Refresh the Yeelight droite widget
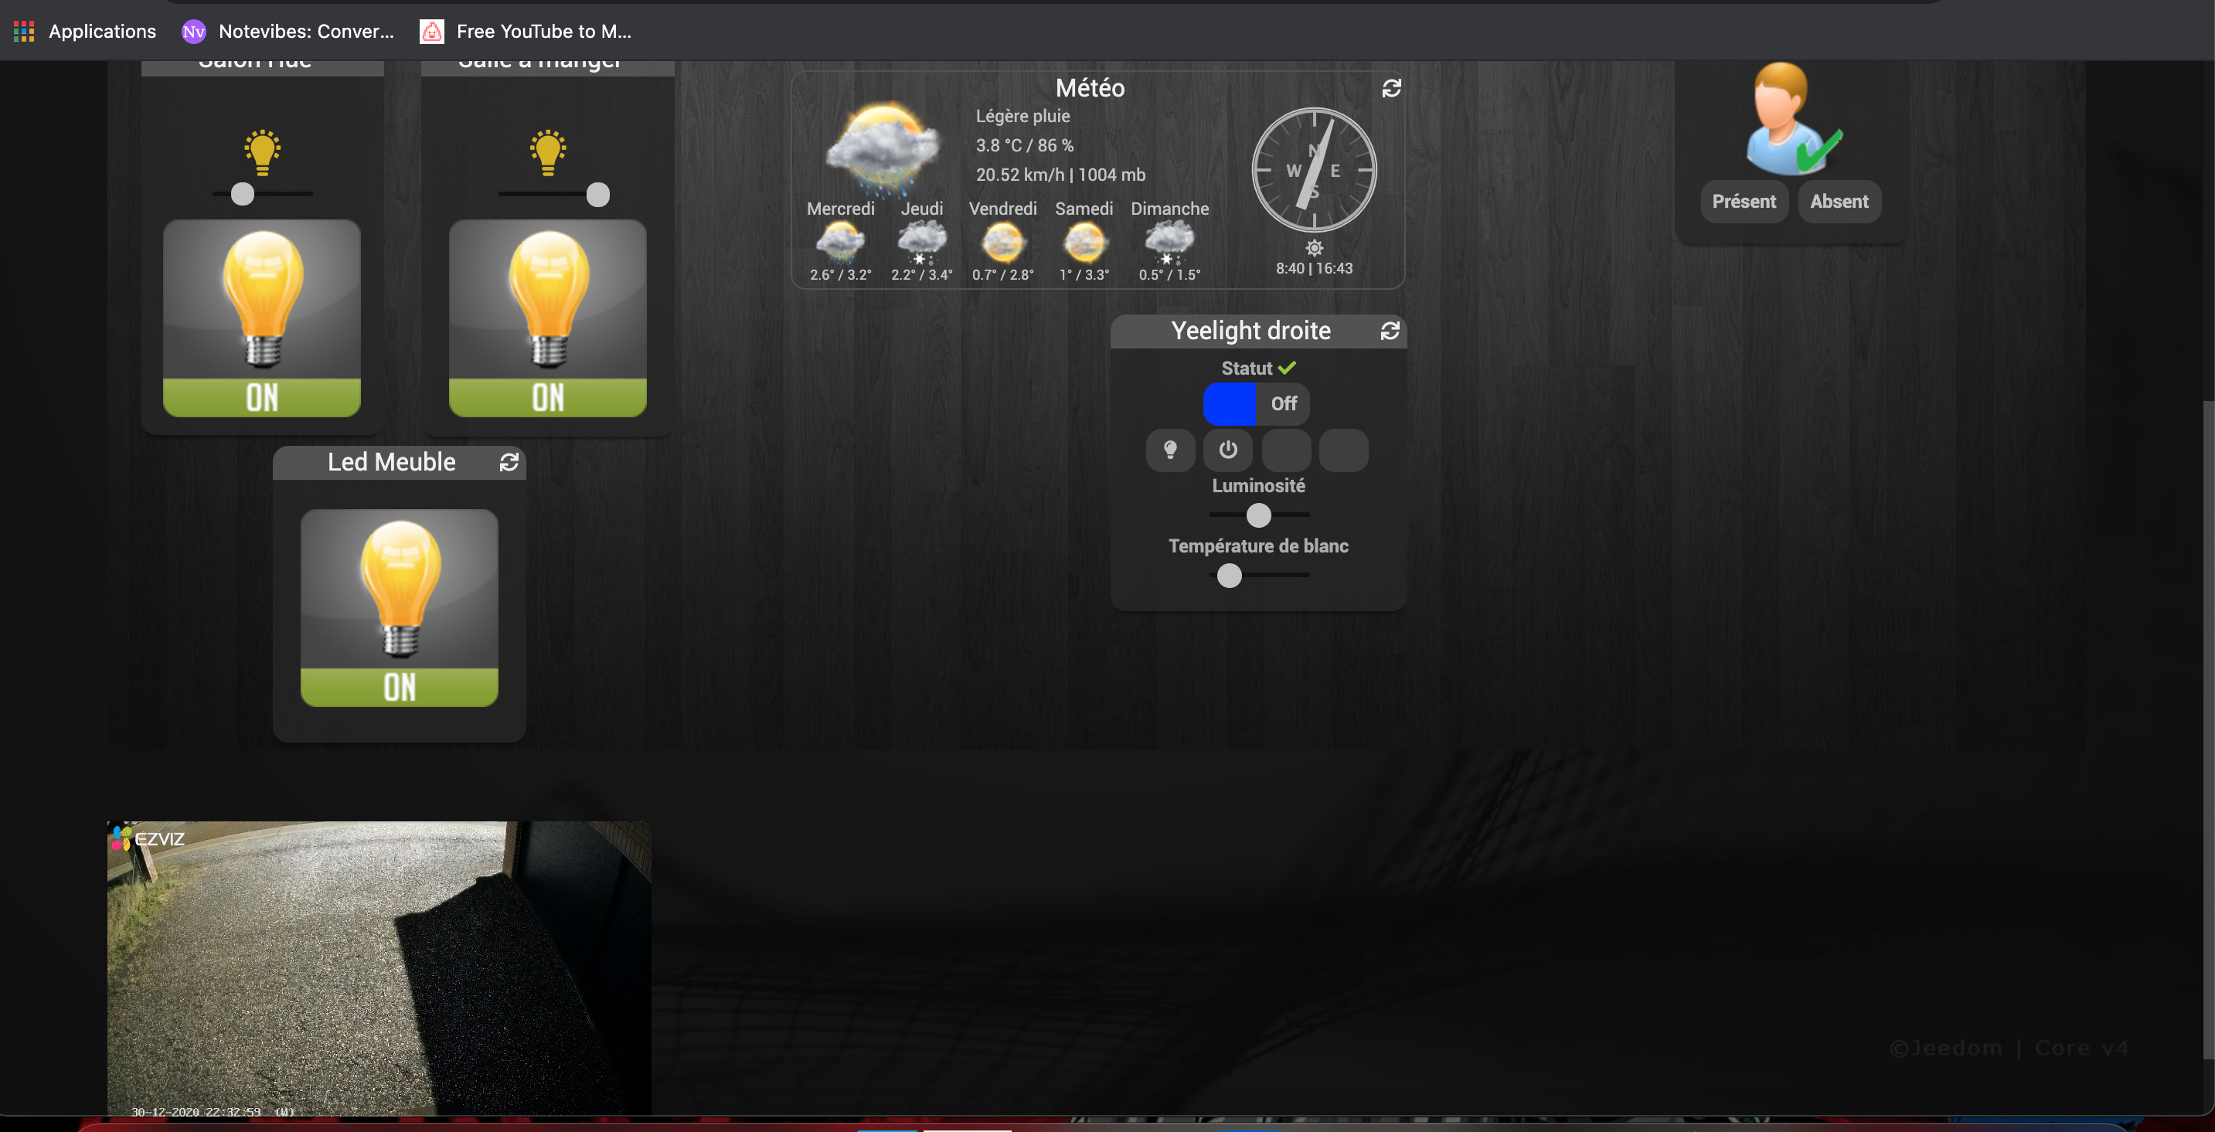This screenshot has width=2215, height=1132. [1390, 331]
